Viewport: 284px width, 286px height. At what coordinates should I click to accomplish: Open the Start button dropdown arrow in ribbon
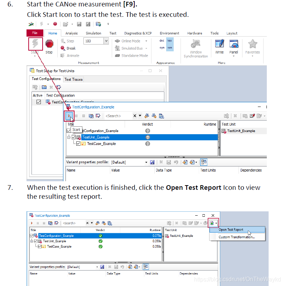click(35, 56)
